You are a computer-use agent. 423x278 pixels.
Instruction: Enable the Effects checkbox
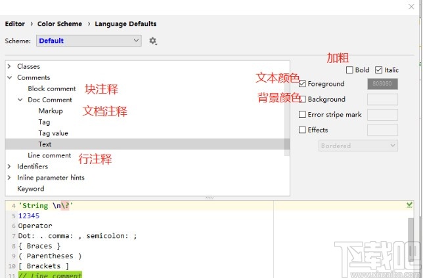coord(302,130)
